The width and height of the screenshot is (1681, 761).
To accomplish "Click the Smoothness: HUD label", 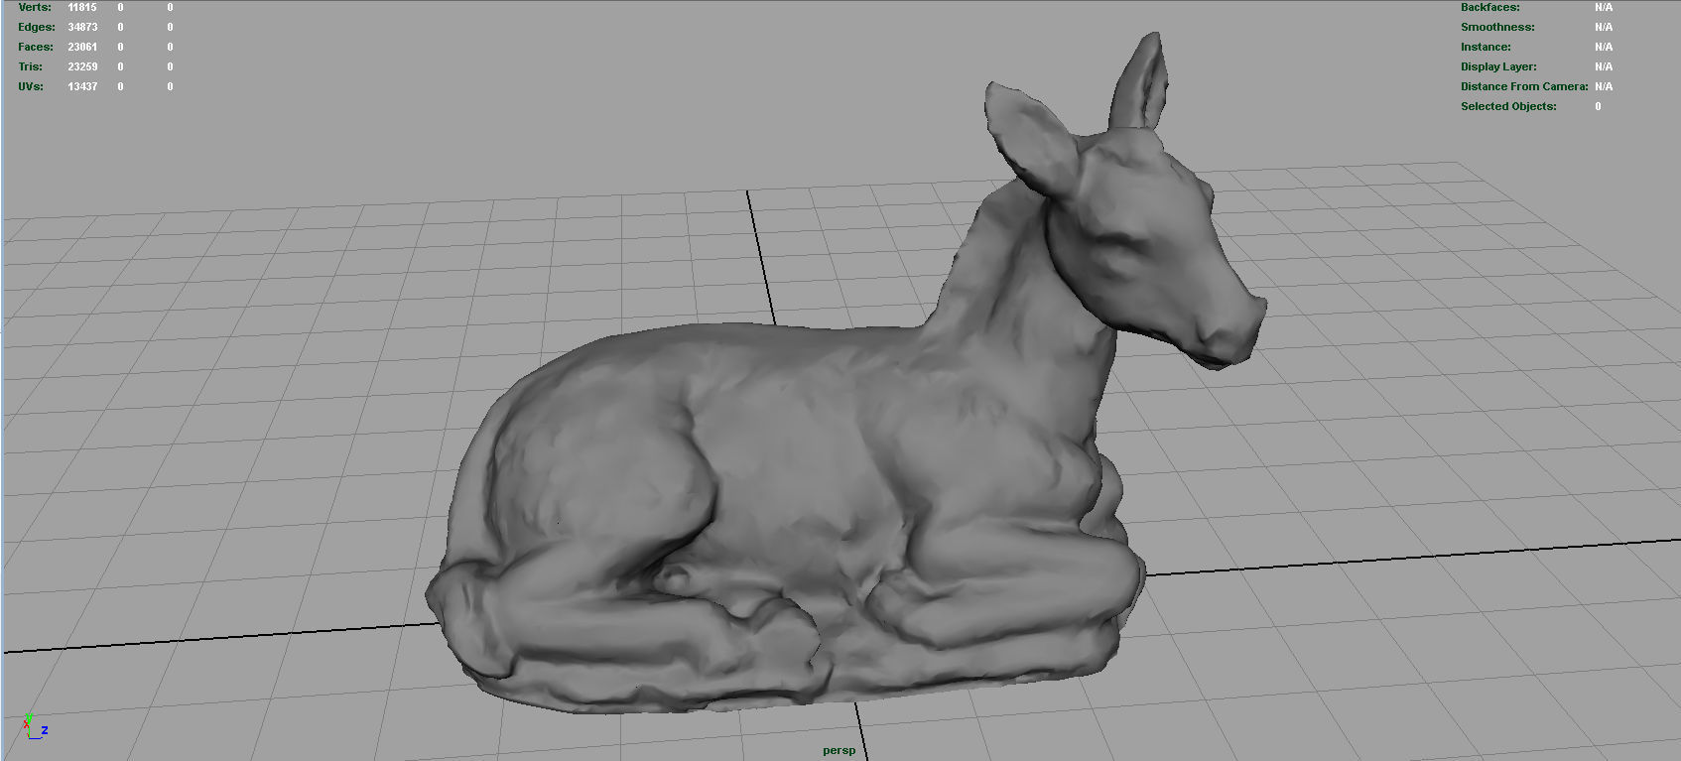I will (x=1497, y=27).
